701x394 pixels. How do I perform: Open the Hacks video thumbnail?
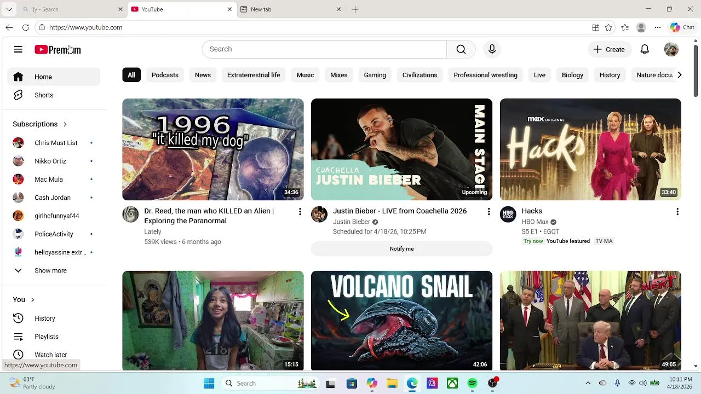tap(590, 149)
